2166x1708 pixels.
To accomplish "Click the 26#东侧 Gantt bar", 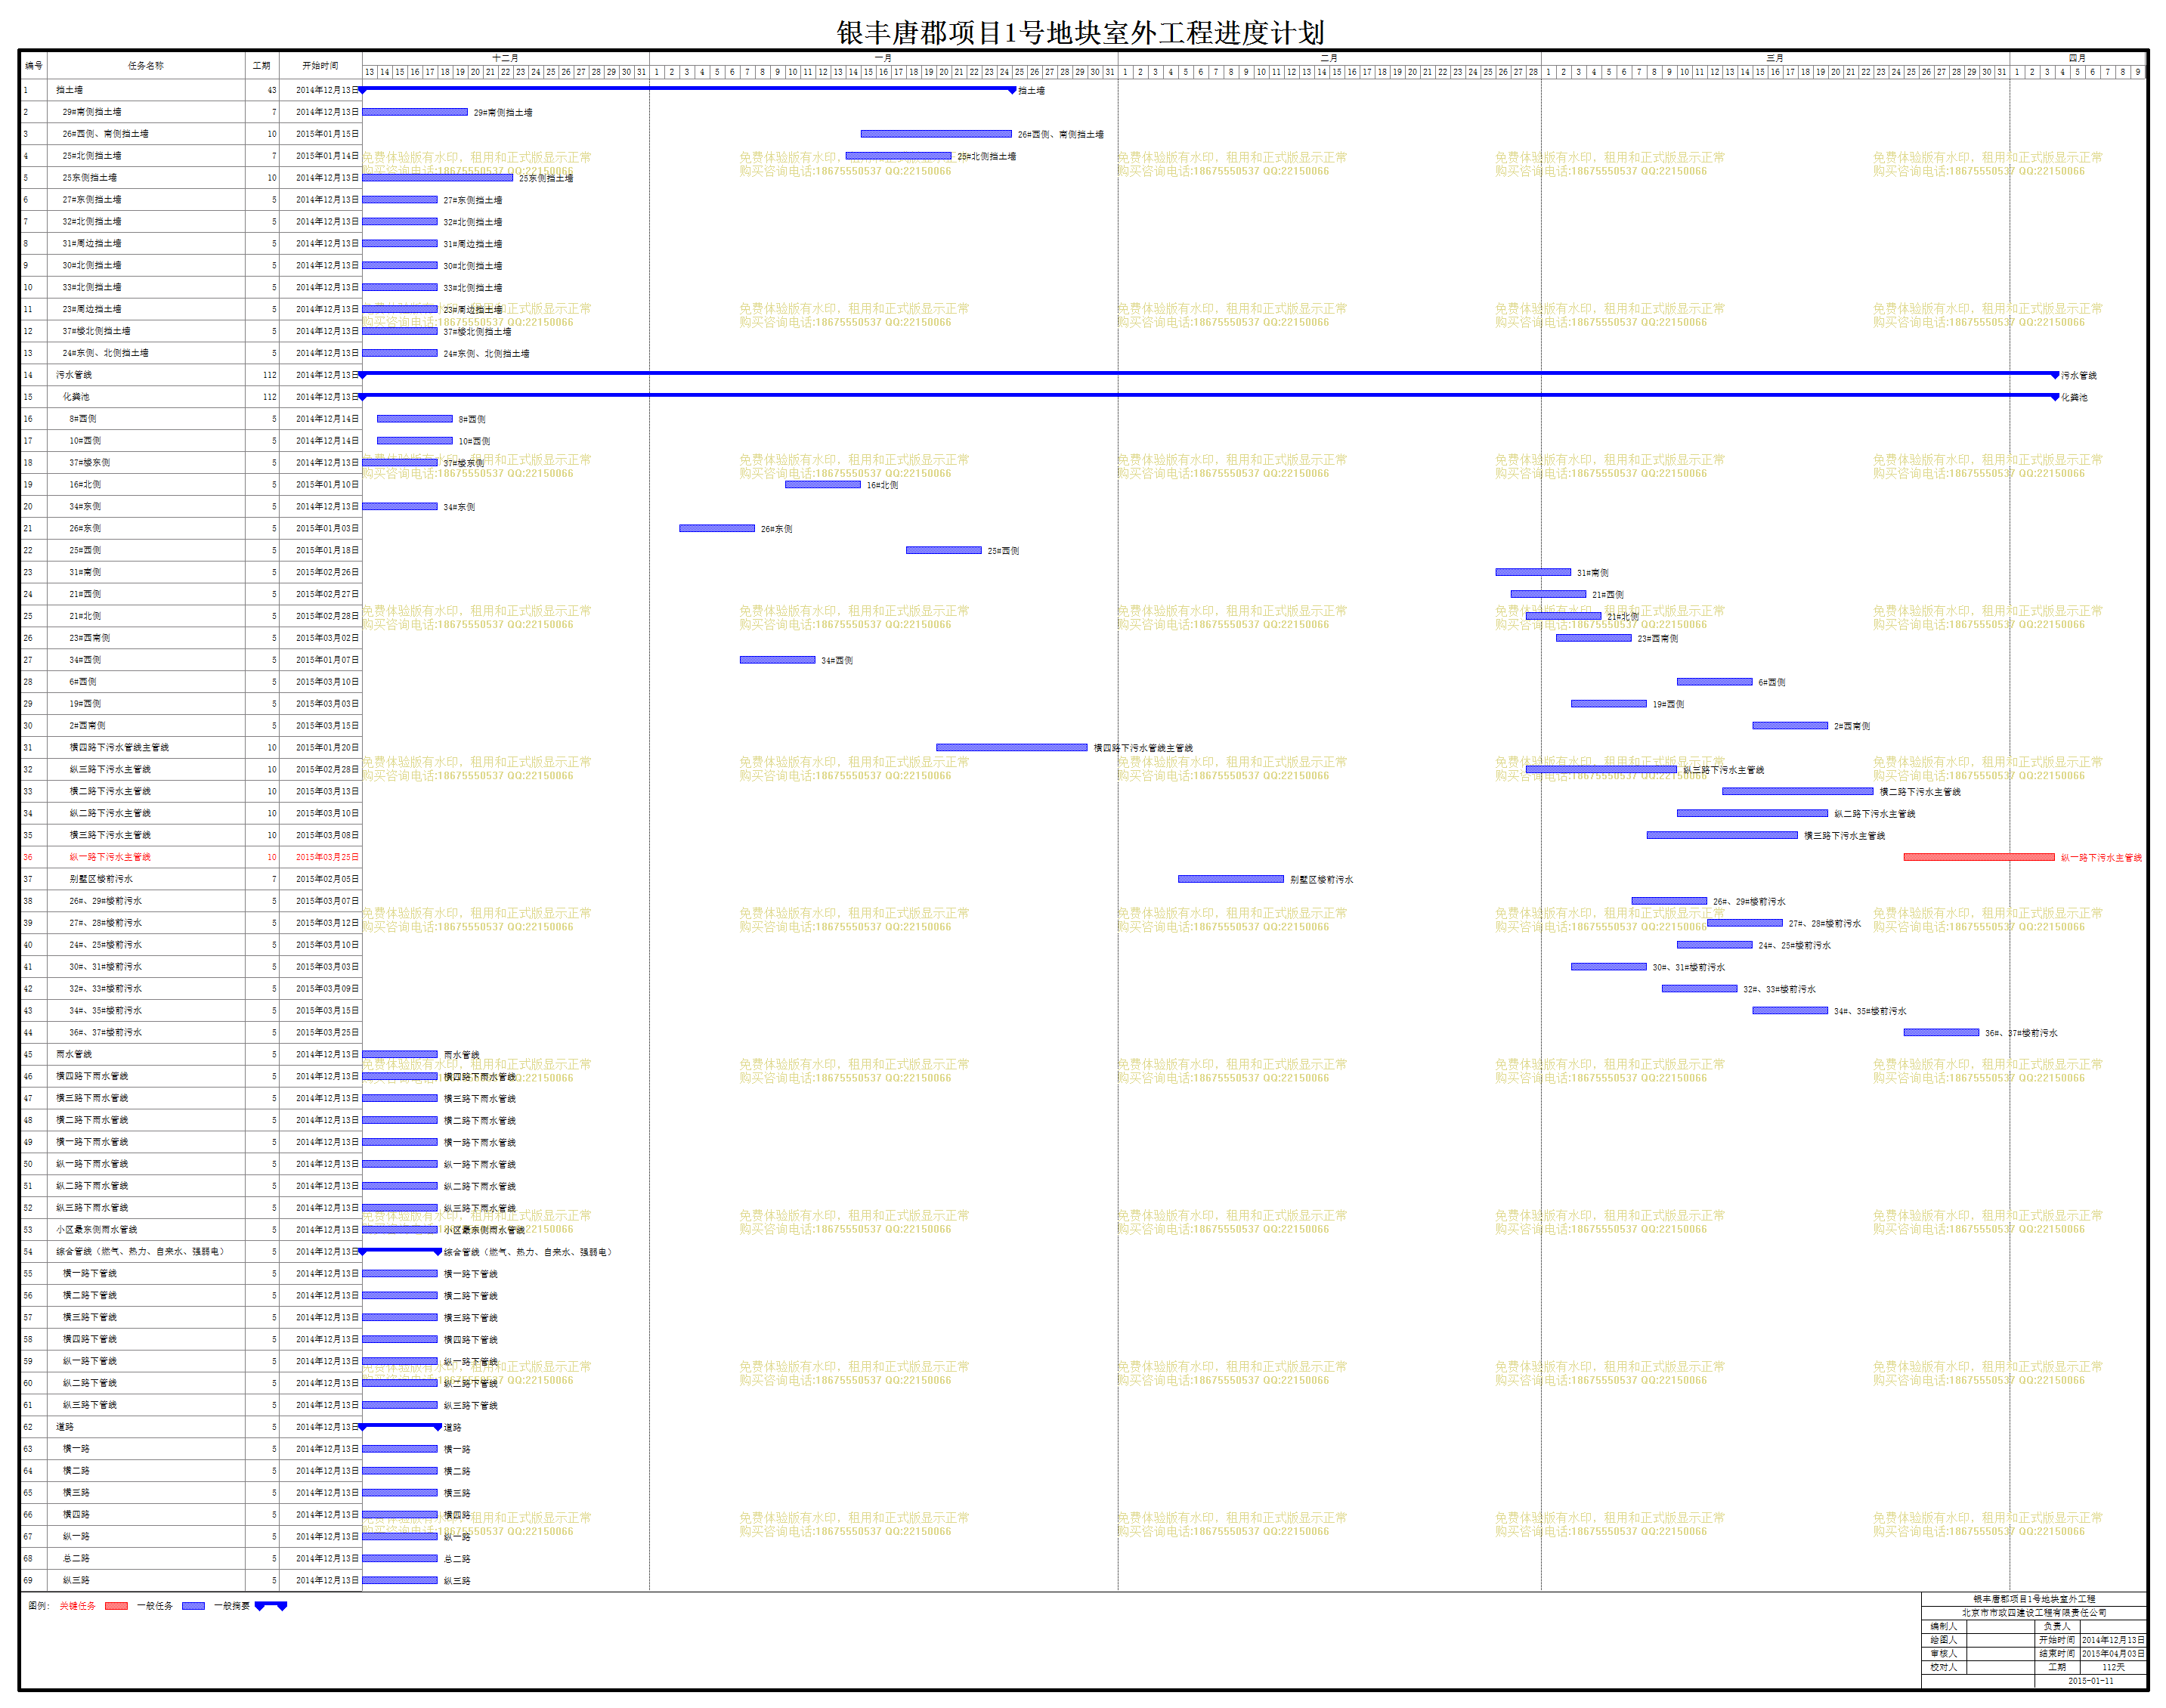I will click(x=717, y=528).
